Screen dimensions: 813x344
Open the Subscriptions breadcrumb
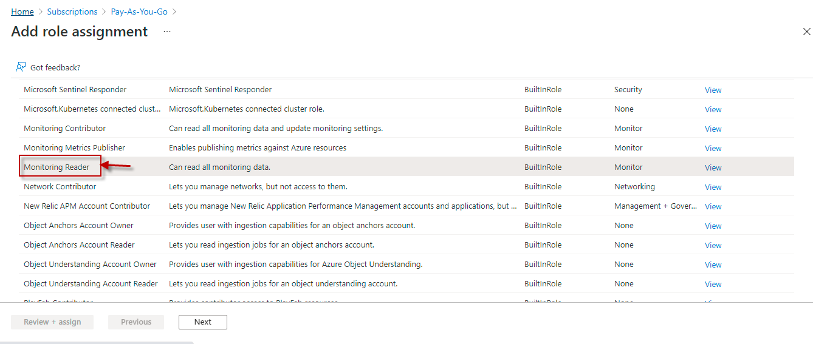pos(72,12)
